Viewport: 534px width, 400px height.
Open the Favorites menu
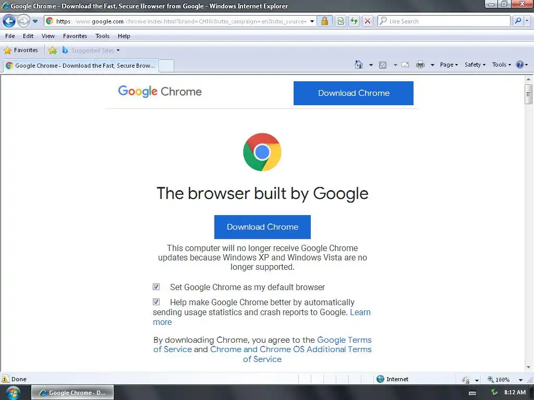[75, 36]
